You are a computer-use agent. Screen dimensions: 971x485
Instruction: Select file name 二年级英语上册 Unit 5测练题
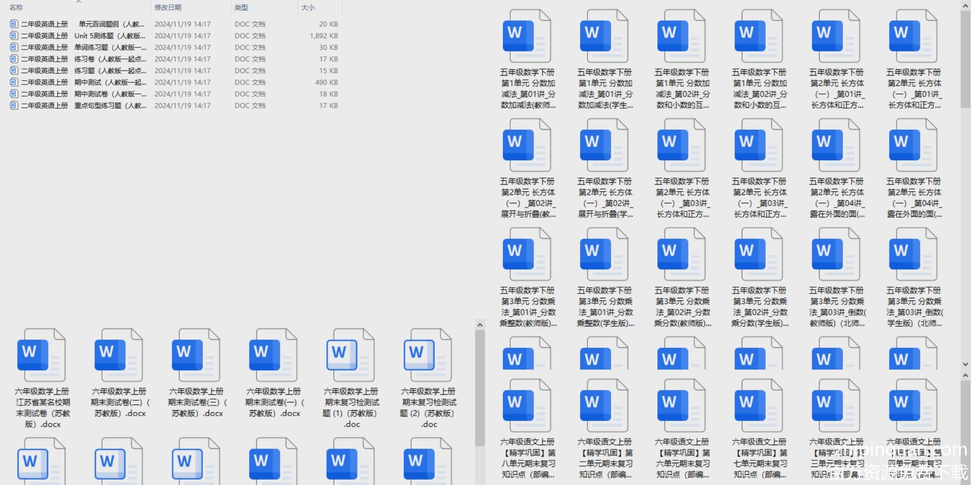(83, 35)
